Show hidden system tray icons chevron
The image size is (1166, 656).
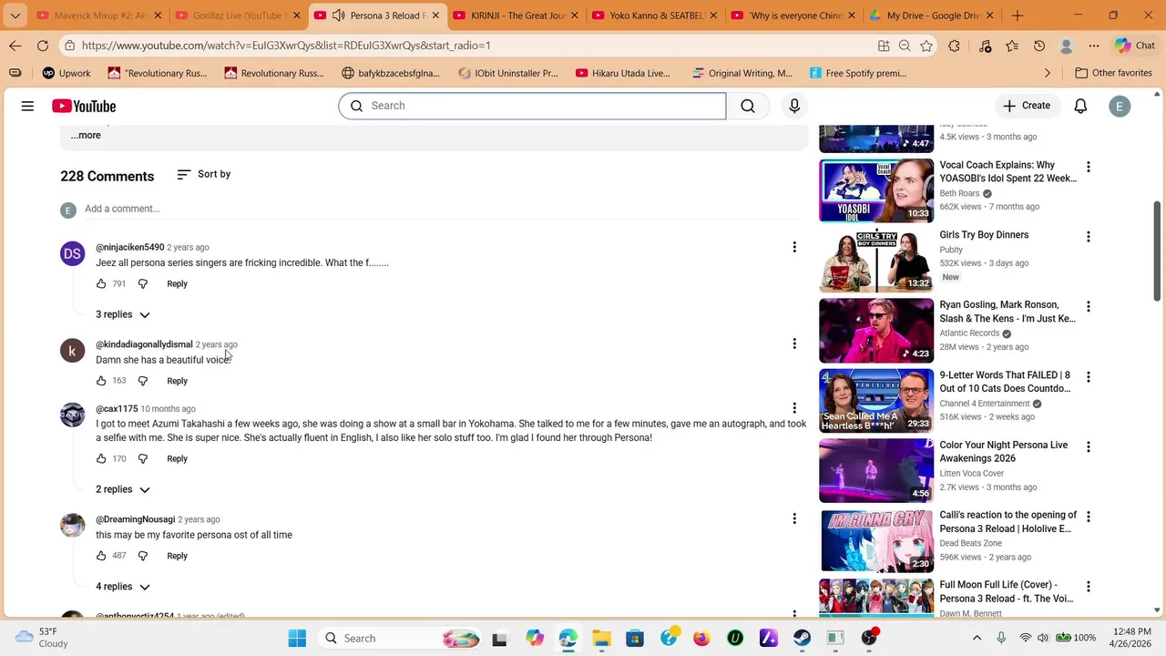coord(977,638)
